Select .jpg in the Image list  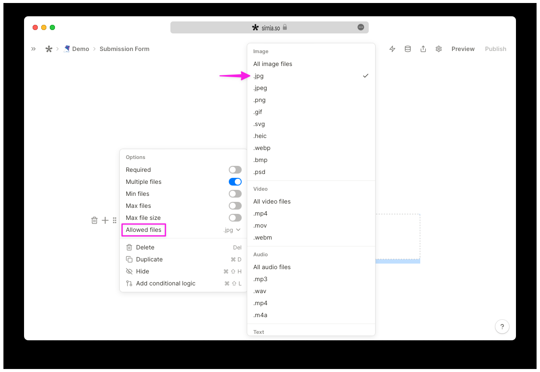[x=311, y=76]
